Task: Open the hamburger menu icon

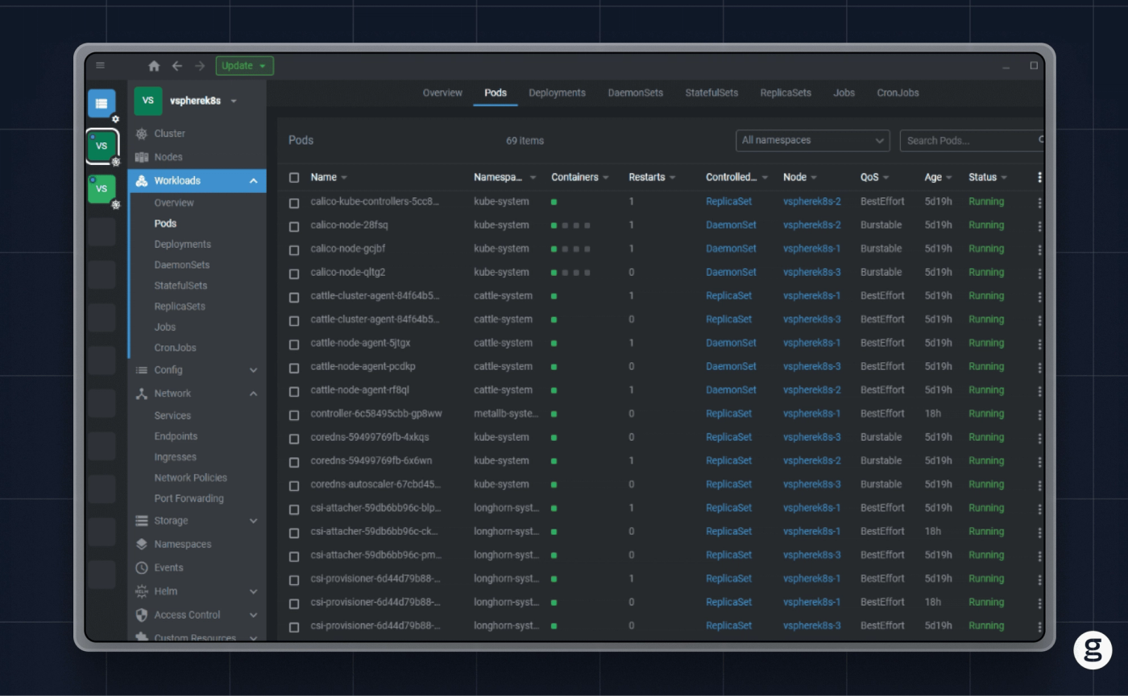Action: pyautogui.click(x=100, y=66)
